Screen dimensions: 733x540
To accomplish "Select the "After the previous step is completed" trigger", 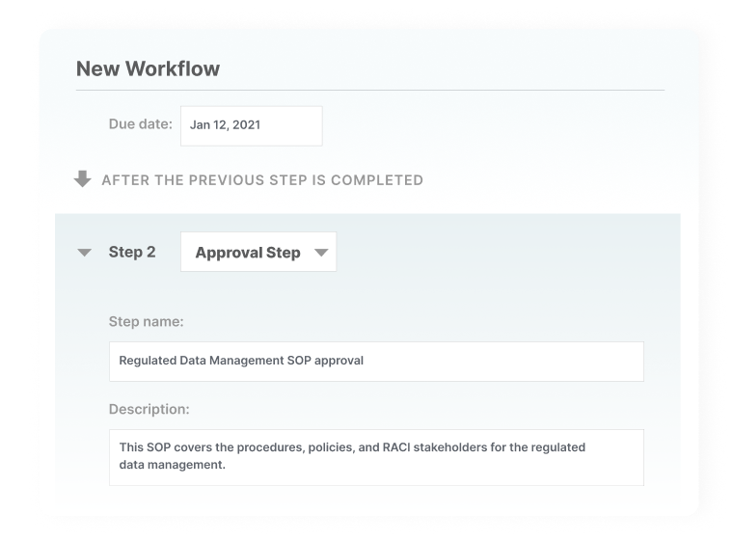I will (x=261, y=179).
